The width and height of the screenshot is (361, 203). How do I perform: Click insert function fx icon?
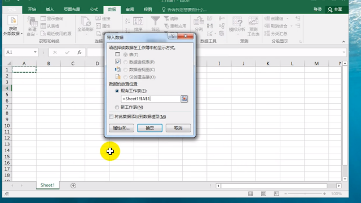click(x=79, y=52)
